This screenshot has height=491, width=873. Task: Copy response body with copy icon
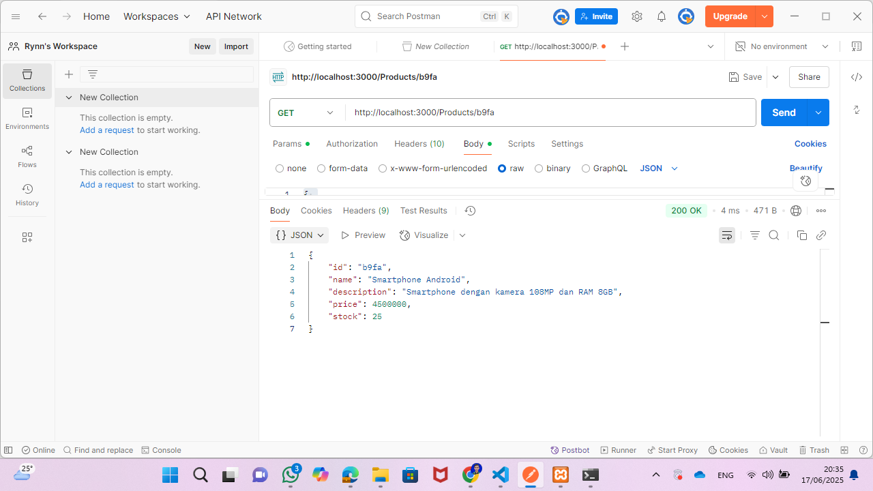(x=802, y=235)
